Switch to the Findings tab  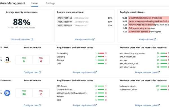50,3
